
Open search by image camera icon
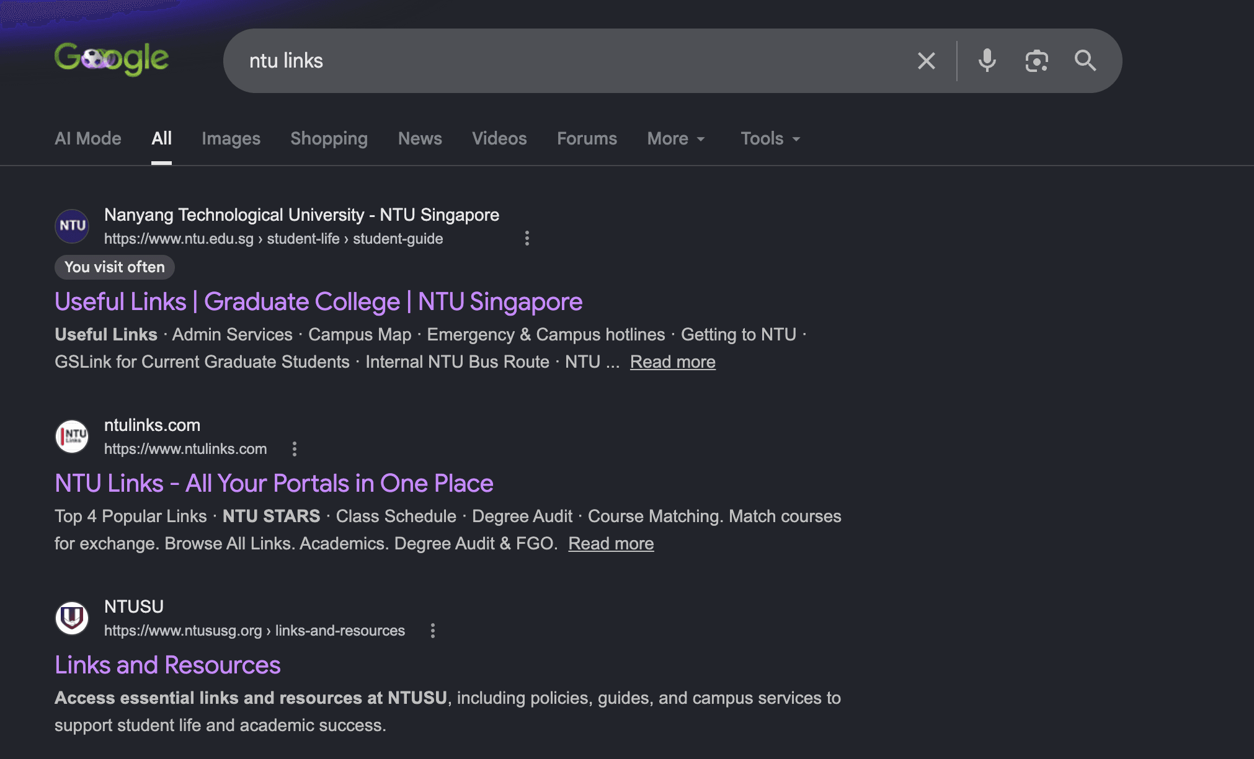(x=1036, y=61)
